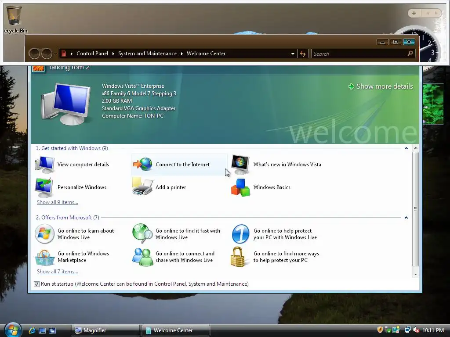Viewport: 450px width, 337px height.
Task: Click Show all 9 items link
Action: point(58,202)
